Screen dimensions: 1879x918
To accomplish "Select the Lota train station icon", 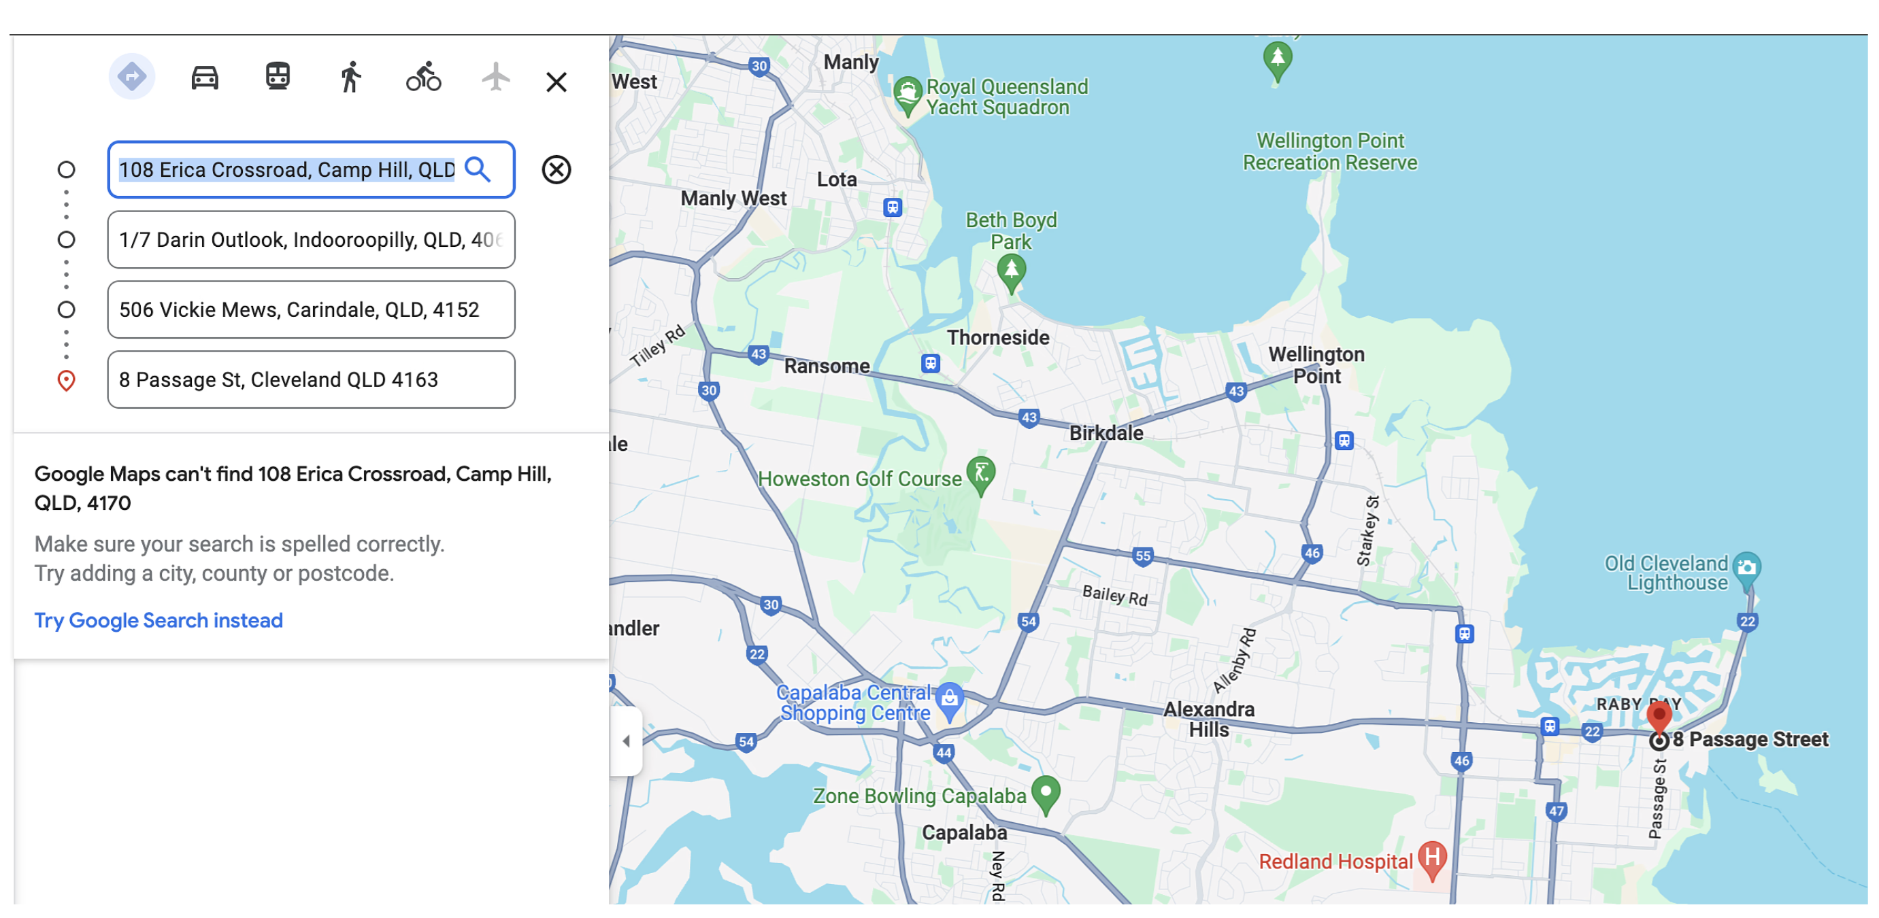I will tap(892, 207).
